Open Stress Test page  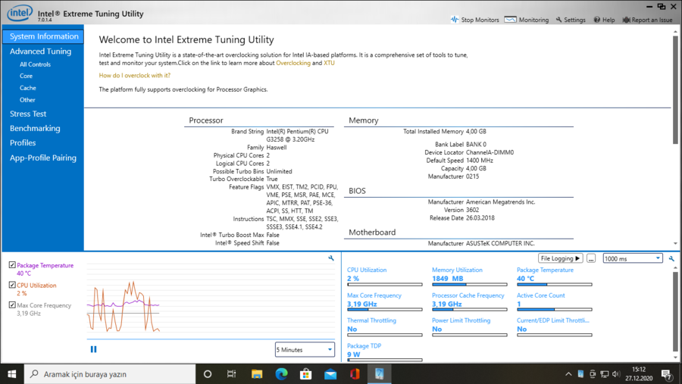[28, 114]
